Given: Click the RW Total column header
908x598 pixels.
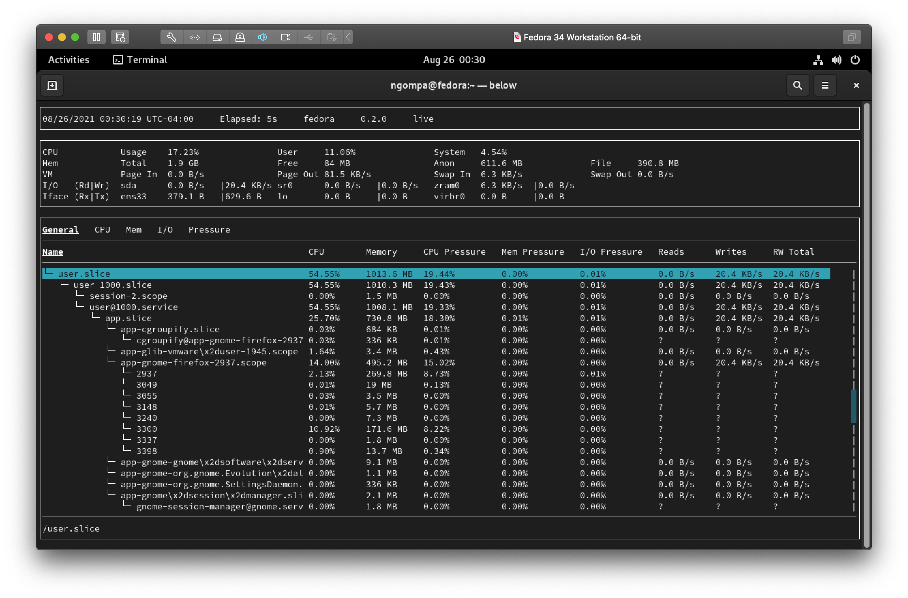Looking at the screenshot, I should 794,252.
